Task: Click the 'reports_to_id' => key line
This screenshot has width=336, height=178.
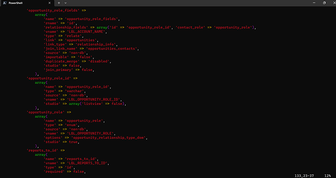Action: (x=46, y=150)
